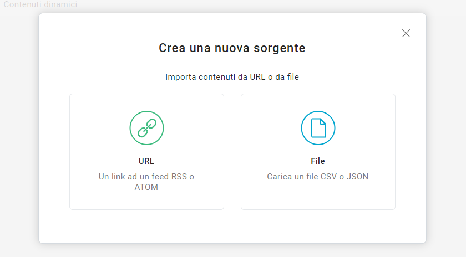The width and height of the screenshot is (466, 257).
Task: Click the bold "URL" label
Action: pyautogui.click(x=146, y=161)
